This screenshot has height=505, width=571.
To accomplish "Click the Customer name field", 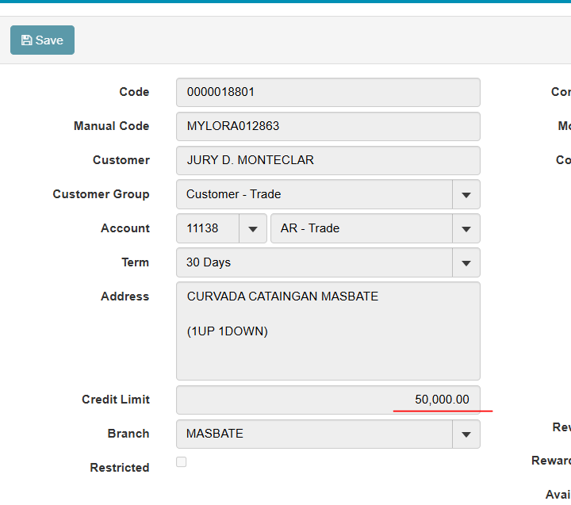I will (328, 160).
